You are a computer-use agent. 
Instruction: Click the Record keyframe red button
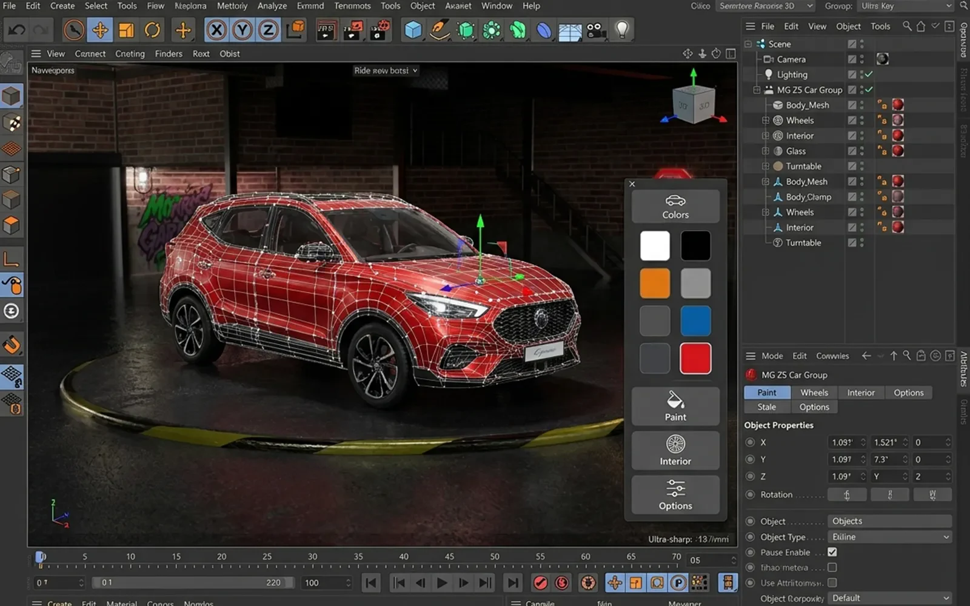540,582
